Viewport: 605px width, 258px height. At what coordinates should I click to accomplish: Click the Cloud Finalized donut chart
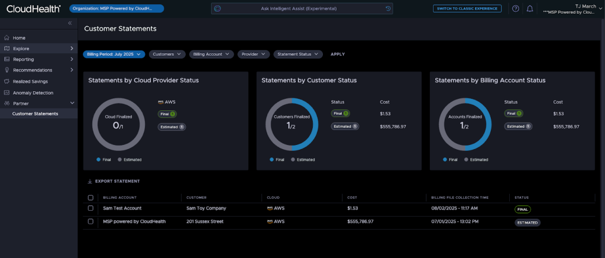(118, 124)
